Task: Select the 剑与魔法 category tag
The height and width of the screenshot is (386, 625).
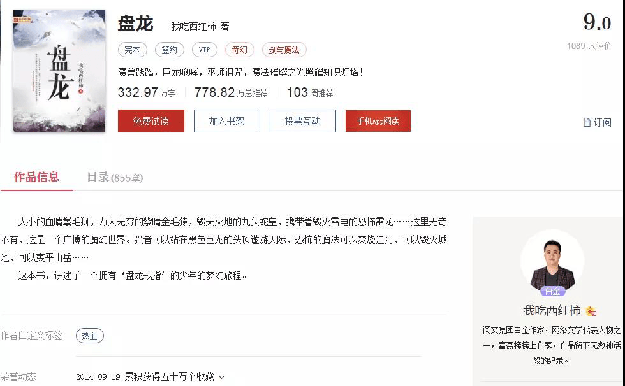Action: 284,50
